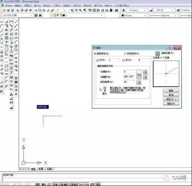Image resolution: width=192 pixels, height=186 pixels.
Task: Click pick array angle icon in Array dialog
Action: point(139,82)
